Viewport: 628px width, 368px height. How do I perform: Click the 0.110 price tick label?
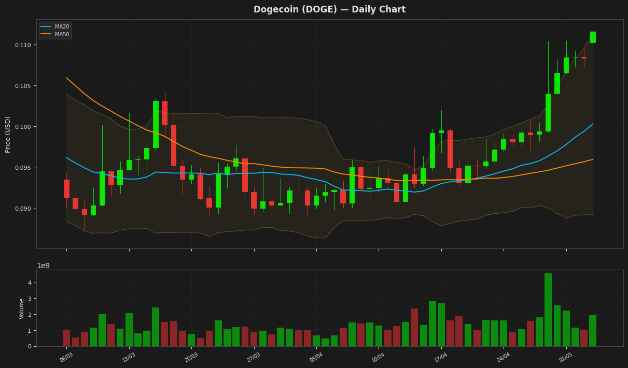[x=23, y=45]
